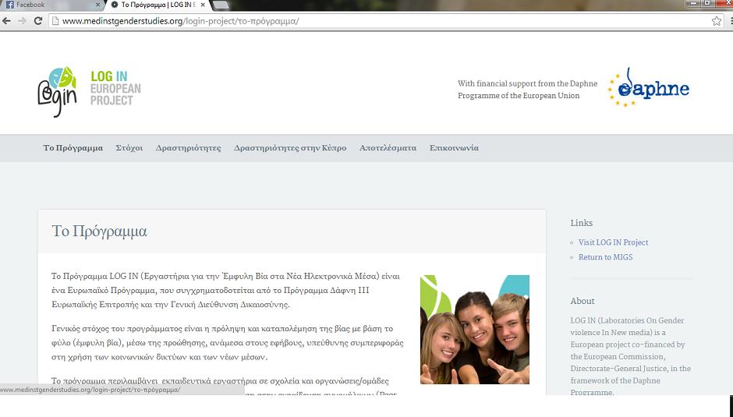Click the About sidebar heading
Viewport: 733px width, 417px height.
tap(583, 301)
